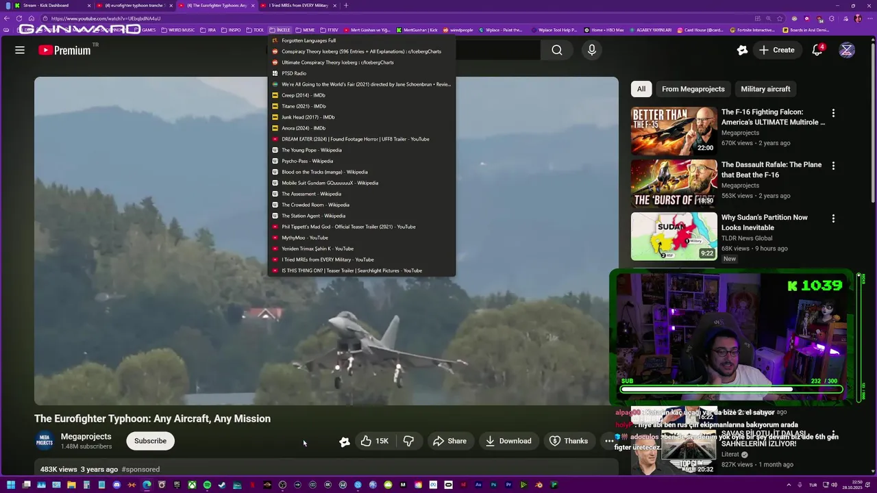Open The Station Agent Wikipedia bookmark
This screenshot has width=877, height=493.
[362, 216]
